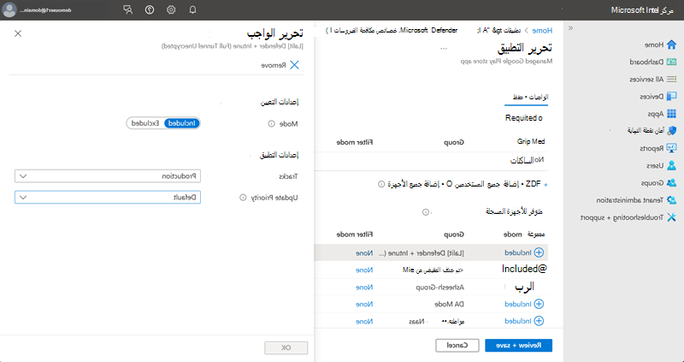Click the plus icon on Lalit Defender row
The width and height of the screenshot is (684, 362).
pyautogui.click(x=540, y=252)
